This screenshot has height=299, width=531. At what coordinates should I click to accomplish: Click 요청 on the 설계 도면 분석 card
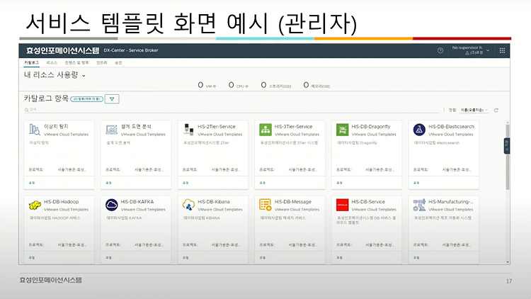click(109, 183)
